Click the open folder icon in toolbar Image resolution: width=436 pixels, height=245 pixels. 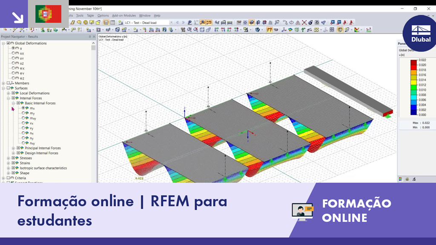coord(98,23)
